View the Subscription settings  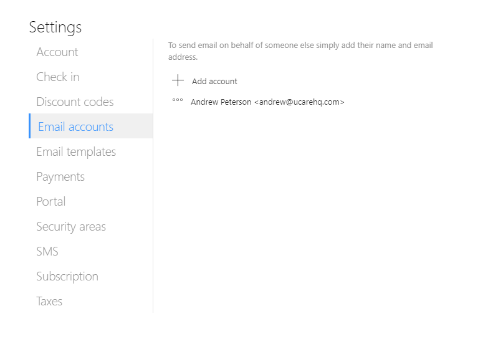[x=67, y=277]
